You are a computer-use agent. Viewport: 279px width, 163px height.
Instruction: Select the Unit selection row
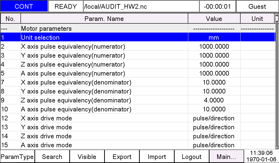tap(138, 37)
